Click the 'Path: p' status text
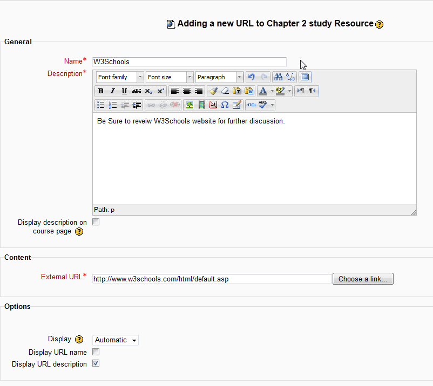 (x=104, y=210)
